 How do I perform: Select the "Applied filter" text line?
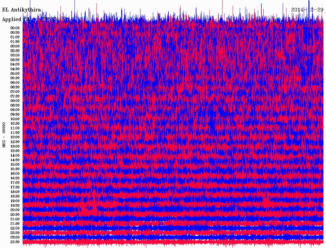(35, 19)
